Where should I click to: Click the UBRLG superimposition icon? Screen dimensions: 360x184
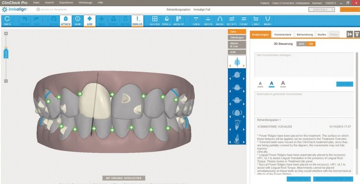point(167,21)
